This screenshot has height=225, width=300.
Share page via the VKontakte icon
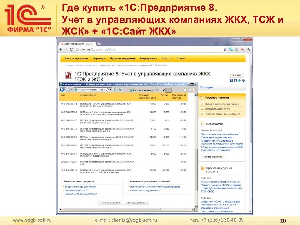click(231, 80)
